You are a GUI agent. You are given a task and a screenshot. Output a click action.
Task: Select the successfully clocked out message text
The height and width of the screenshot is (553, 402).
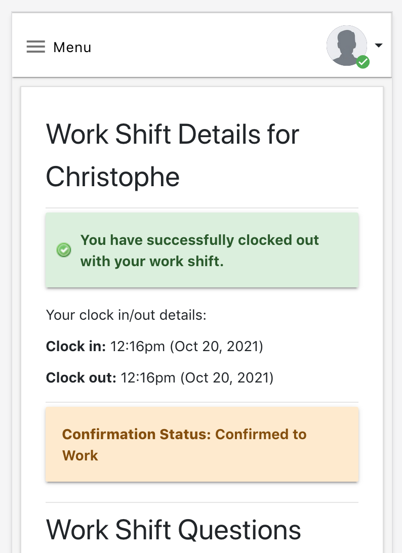(199, 250)
